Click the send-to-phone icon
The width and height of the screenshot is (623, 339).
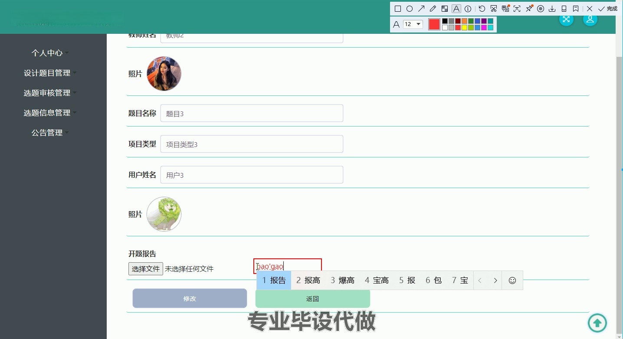point(564,9)
